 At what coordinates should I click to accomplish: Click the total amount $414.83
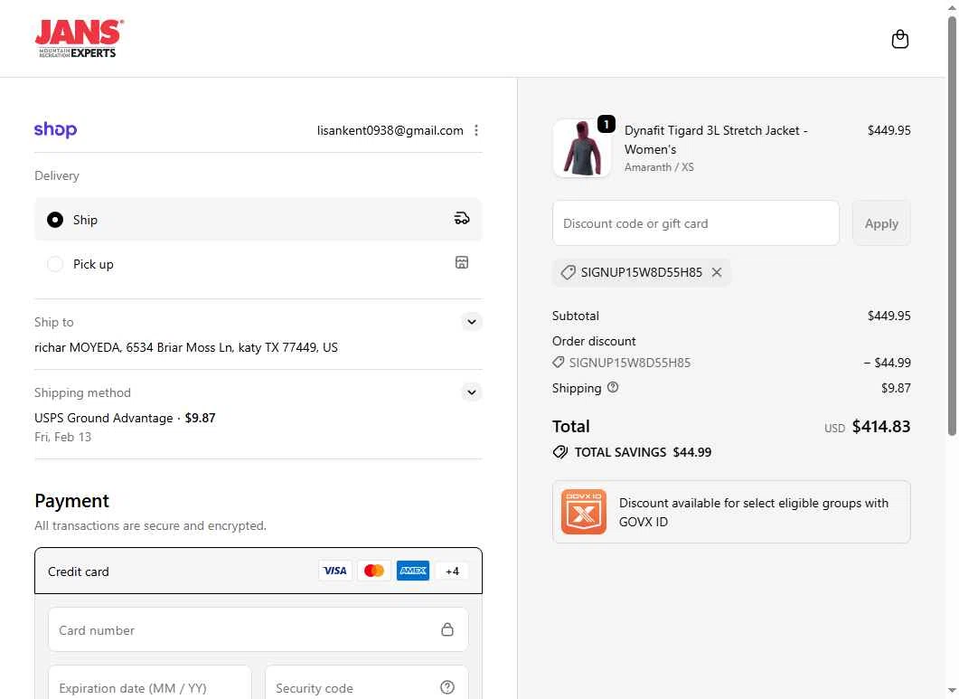(x=881, y=427)
